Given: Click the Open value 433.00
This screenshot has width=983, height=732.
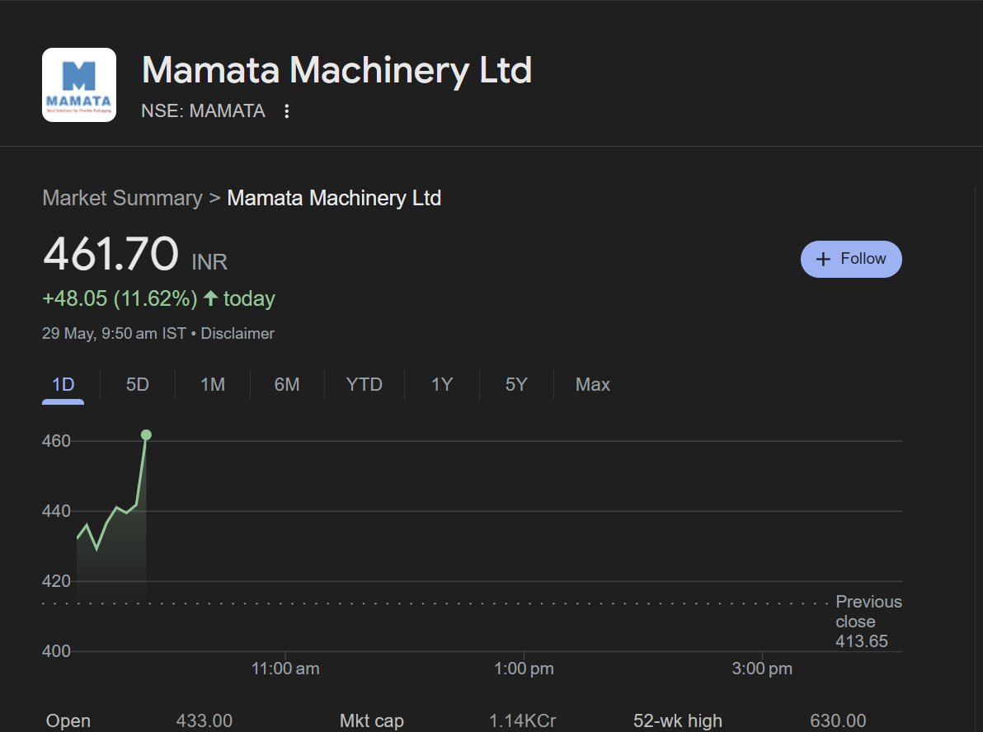Looking at the screenshot, I should tap(205, 720).
